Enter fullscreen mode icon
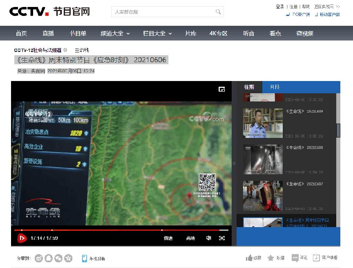The height and width of the screenshot is (268, 353). coord(222,238)
